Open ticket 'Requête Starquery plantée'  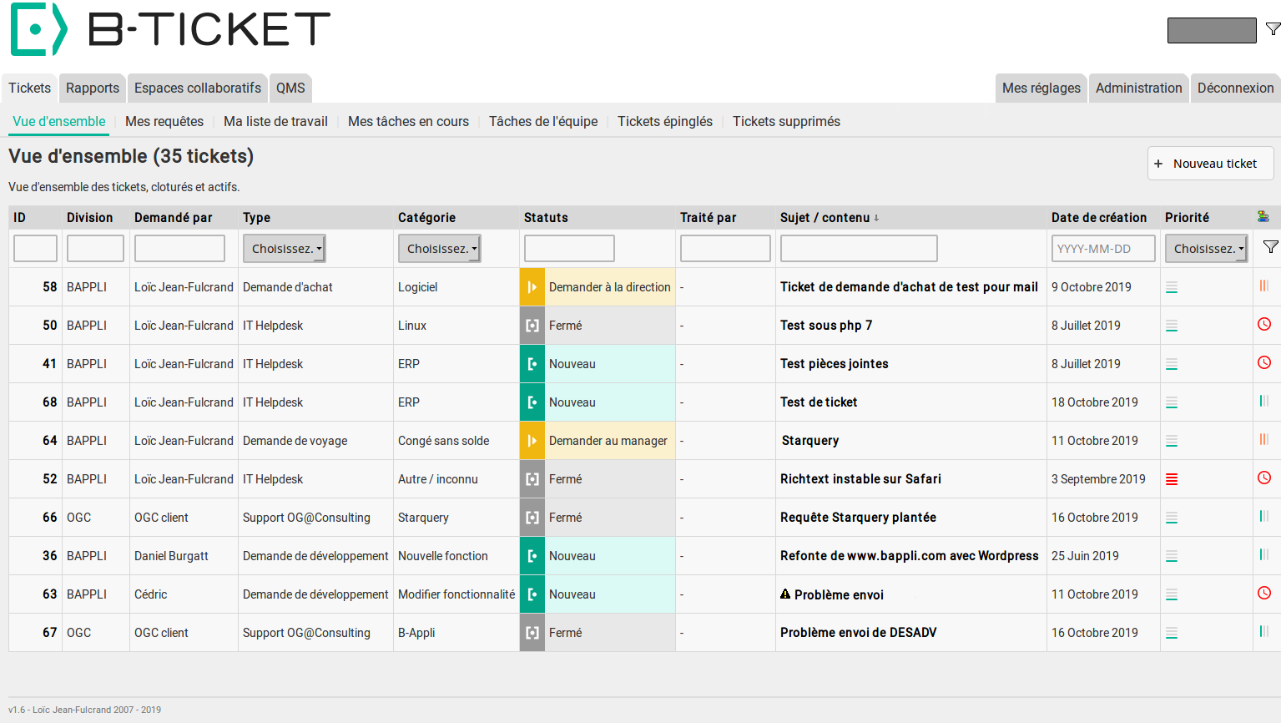tap(858, 518)
